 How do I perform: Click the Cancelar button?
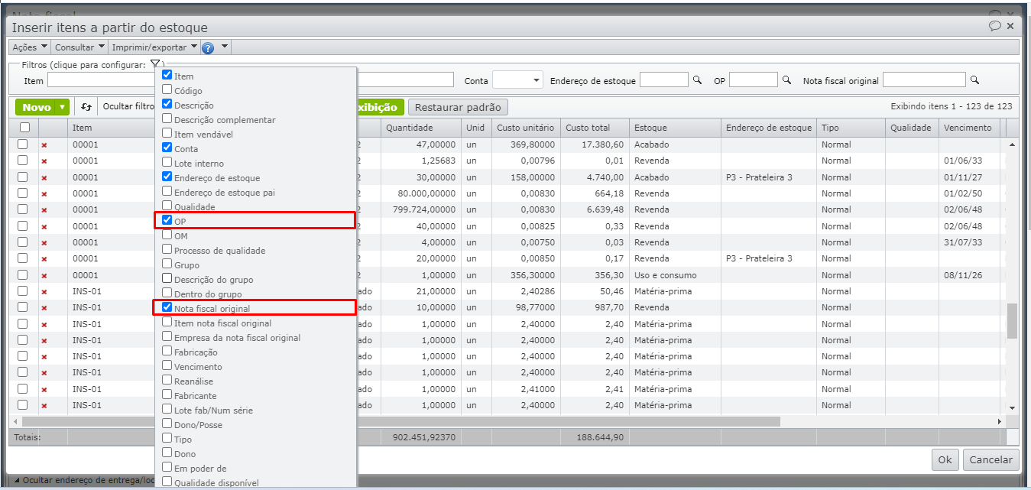pyautogui.click(x=990, y=460)
